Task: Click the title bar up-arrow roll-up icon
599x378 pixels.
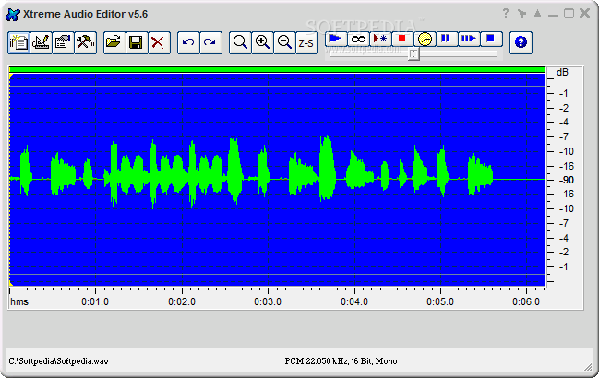Action: (x=537, y=13)
